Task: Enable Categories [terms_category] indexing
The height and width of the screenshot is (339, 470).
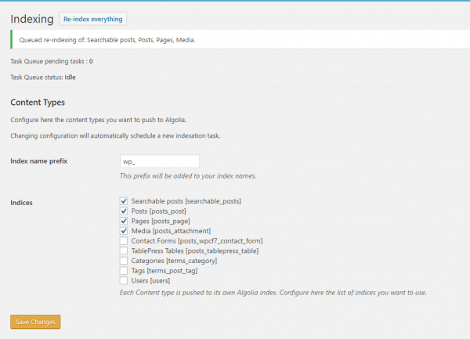Action: pyautogui.click(x=124, y=261)
